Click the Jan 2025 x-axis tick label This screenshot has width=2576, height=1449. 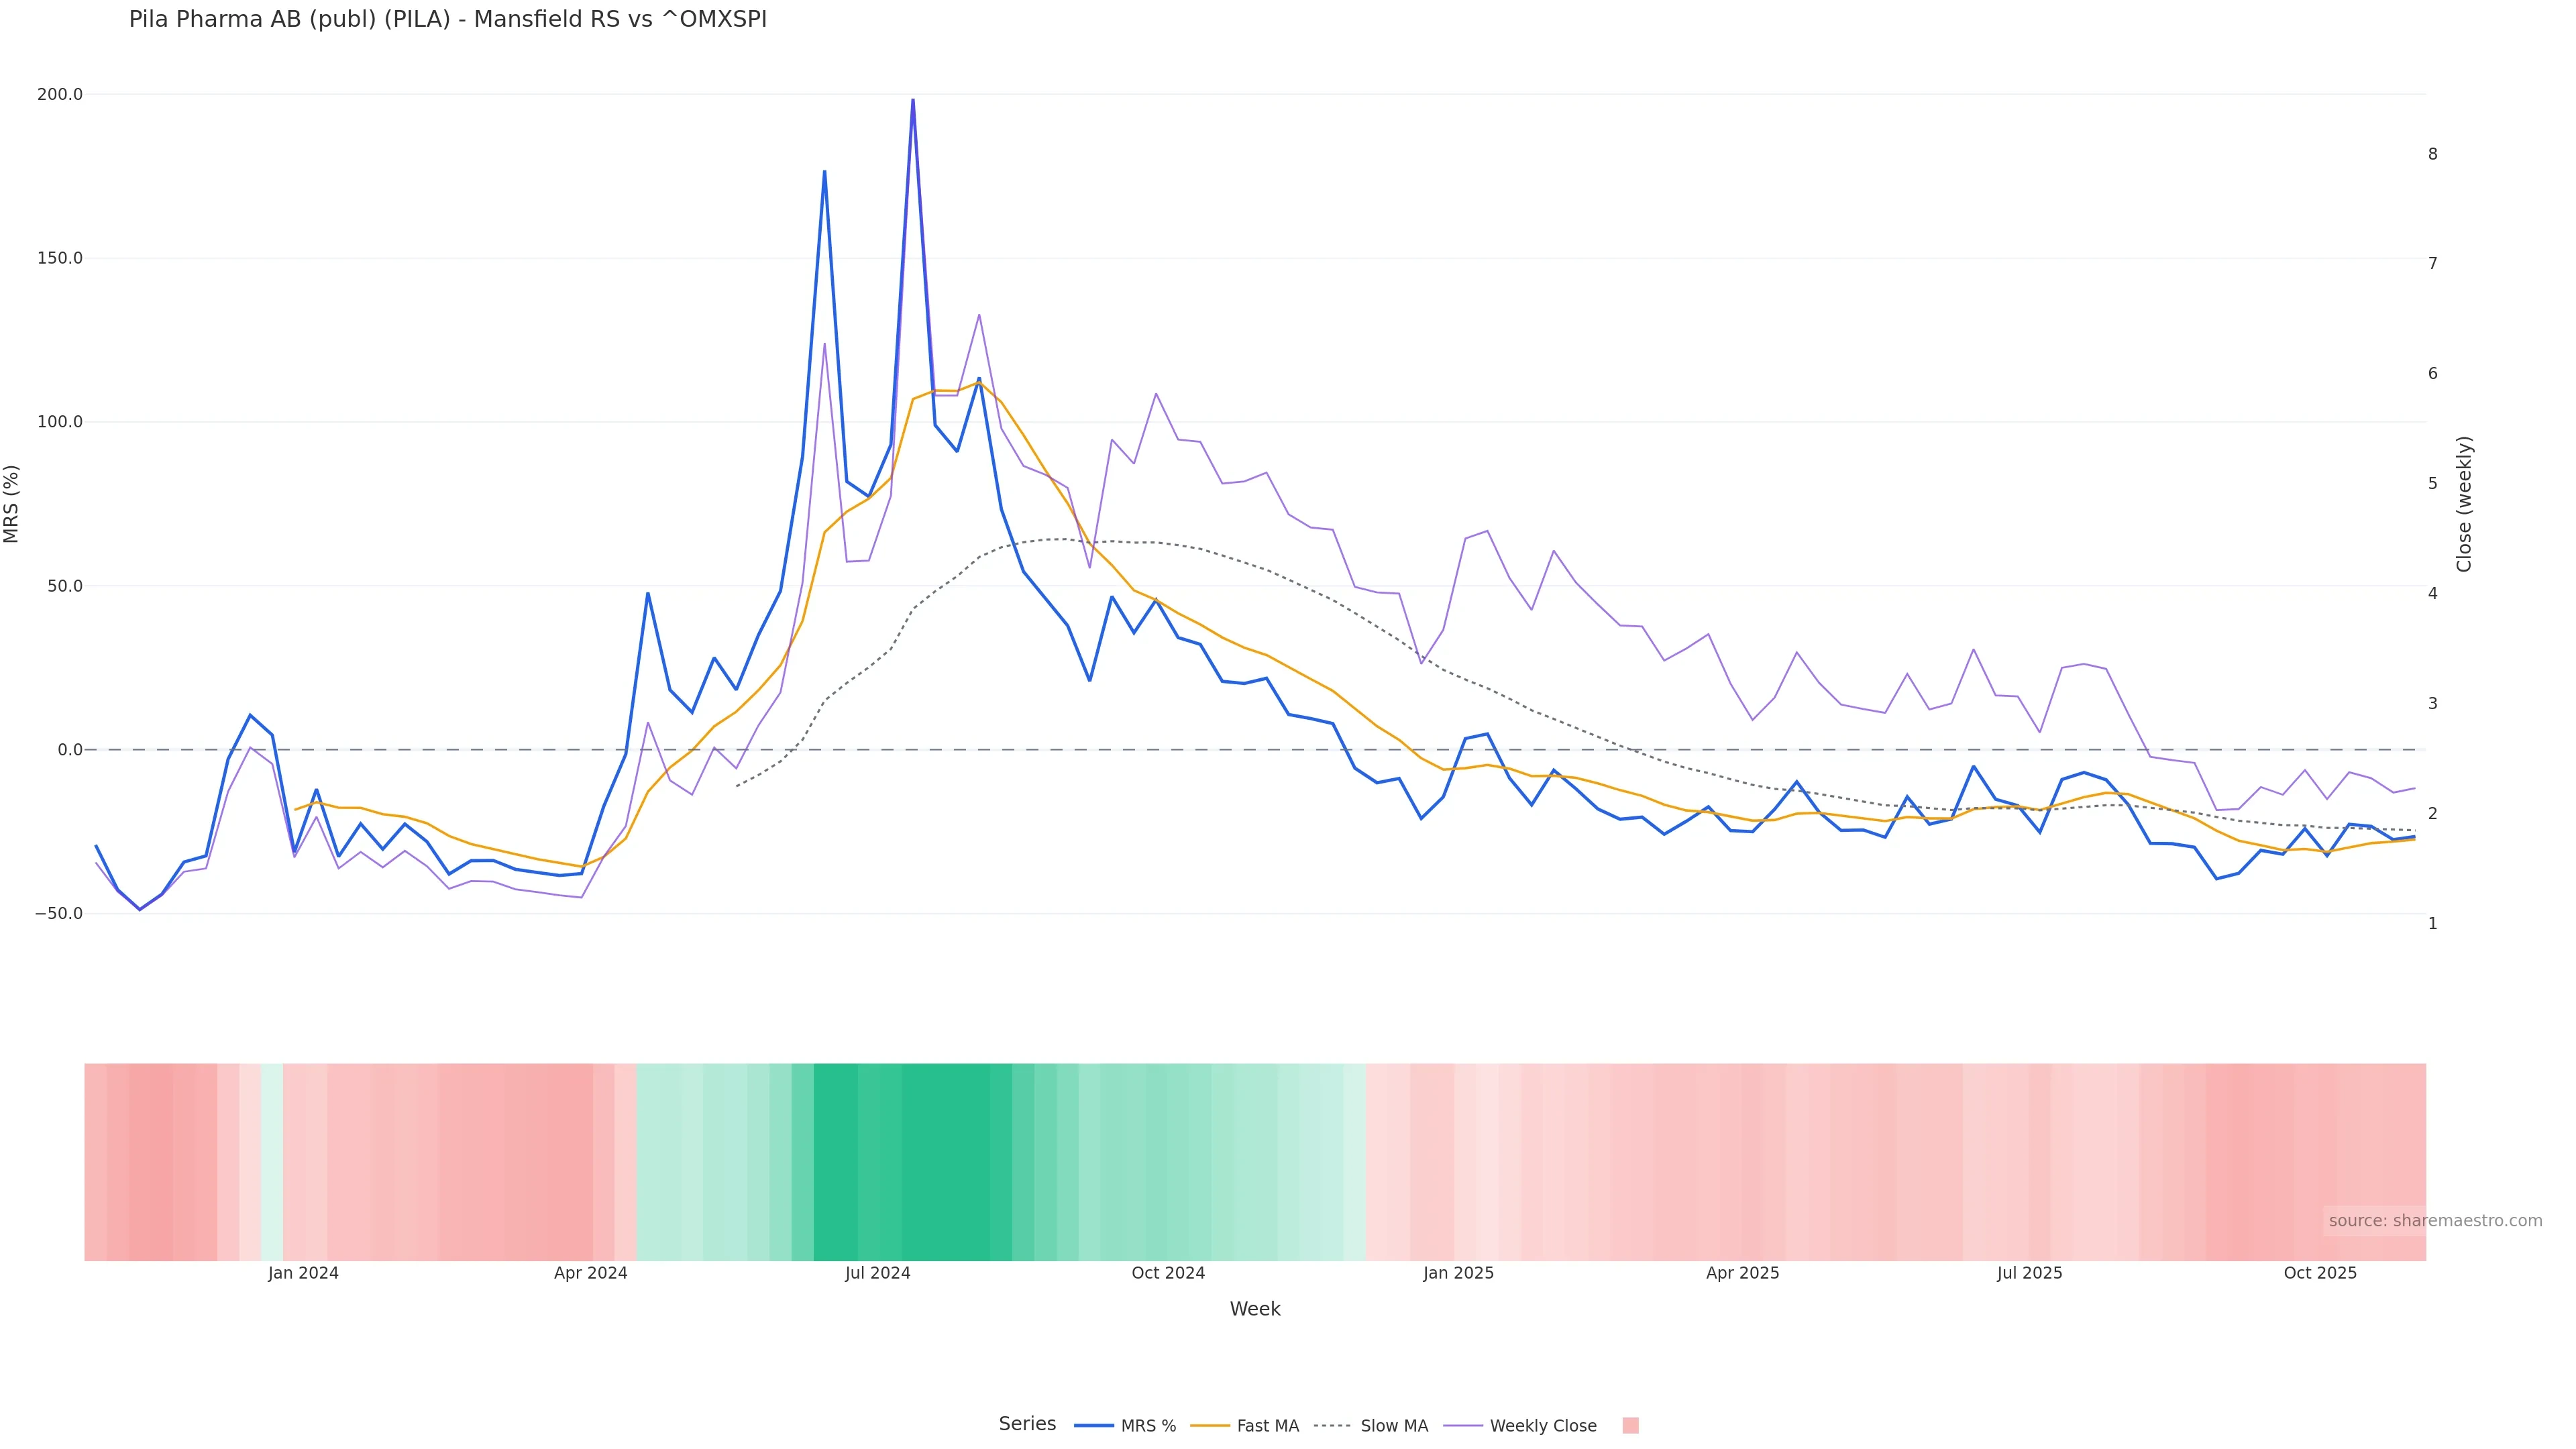[1458, 1273]
